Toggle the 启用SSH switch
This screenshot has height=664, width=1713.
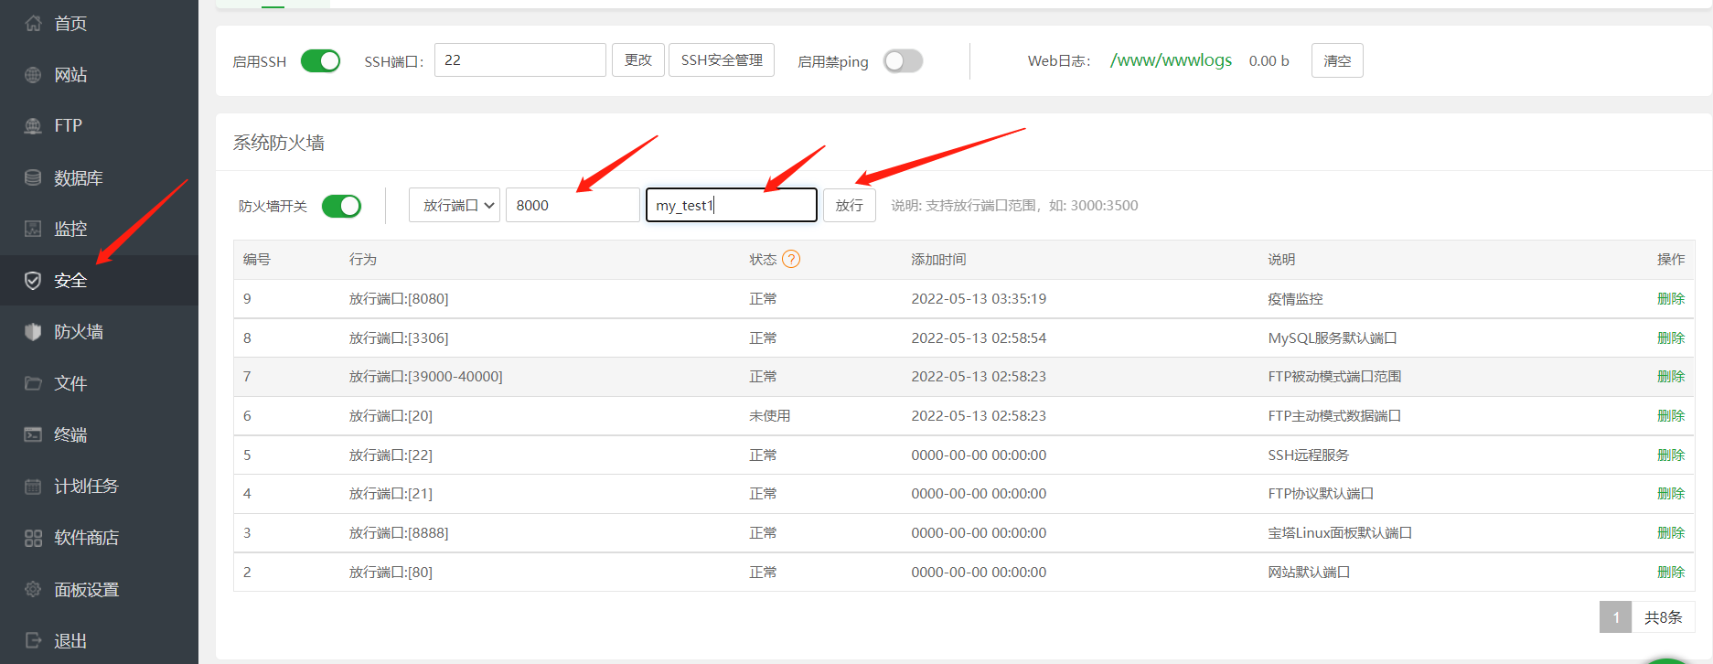coord(320,60)
